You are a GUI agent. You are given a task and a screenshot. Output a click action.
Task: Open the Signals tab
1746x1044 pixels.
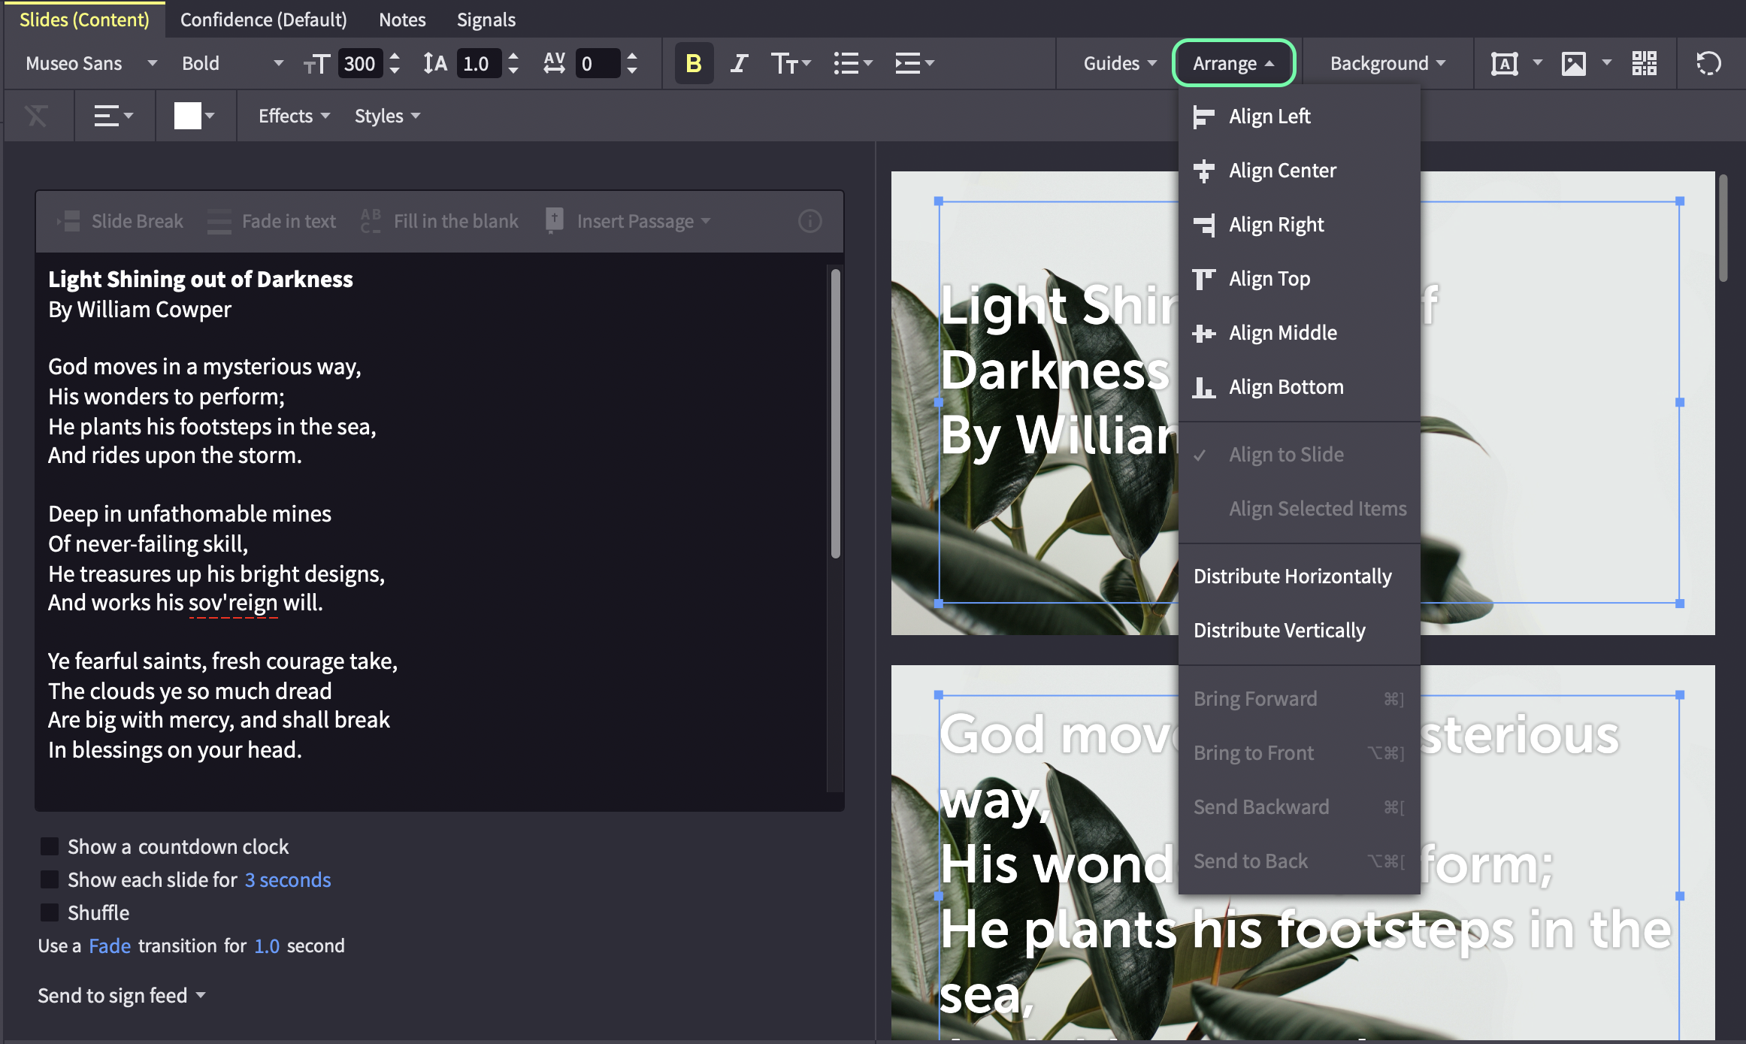click(486, 20)
